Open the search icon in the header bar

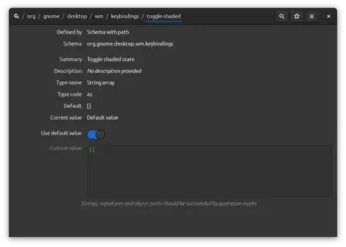point(281,16)
